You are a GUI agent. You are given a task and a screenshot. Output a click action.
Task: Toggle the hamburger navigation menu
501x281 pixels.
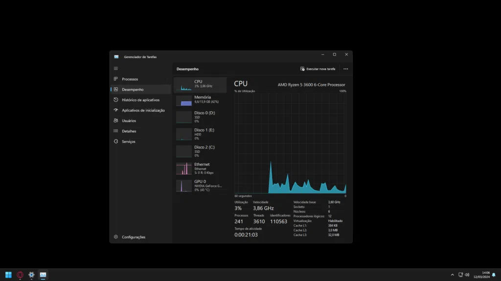[116, 69]
